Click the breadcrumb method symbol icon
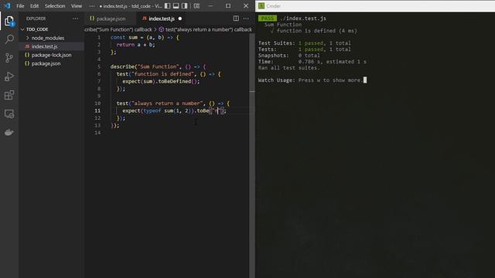The image size is (495, 278). pyautogui.click(x=162, y=29)
